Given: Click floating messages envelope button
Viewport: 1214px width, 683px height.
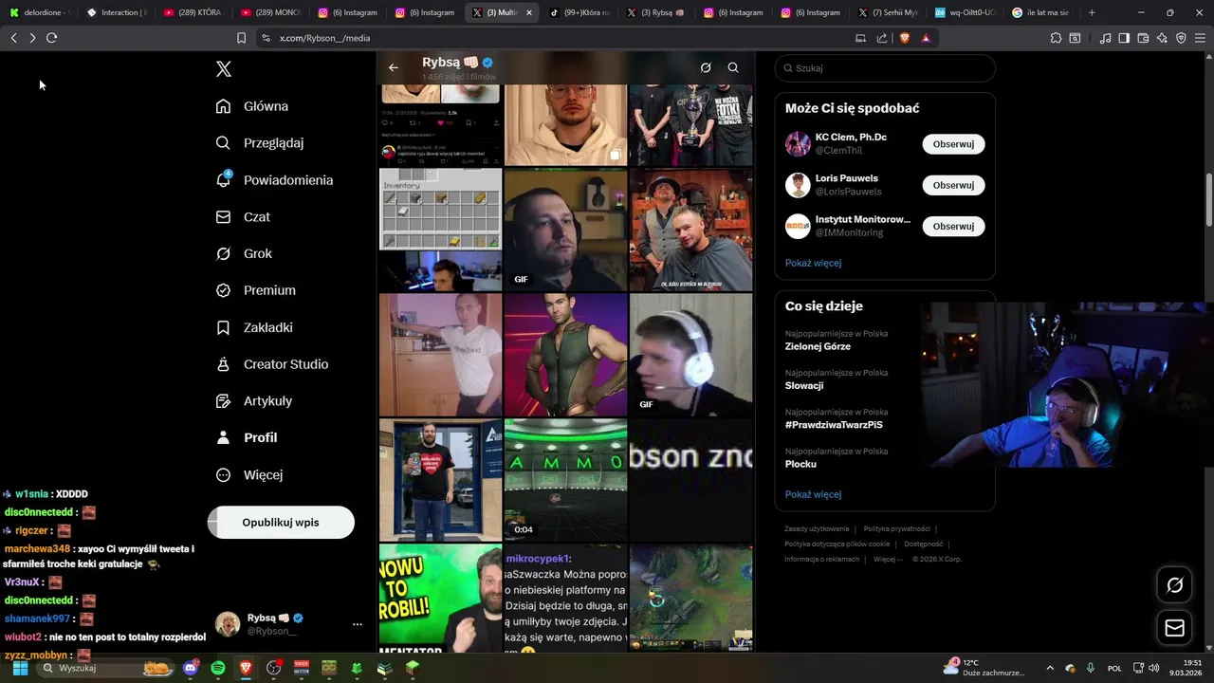Looking at the screenshot, I should tap(1174, 628).
